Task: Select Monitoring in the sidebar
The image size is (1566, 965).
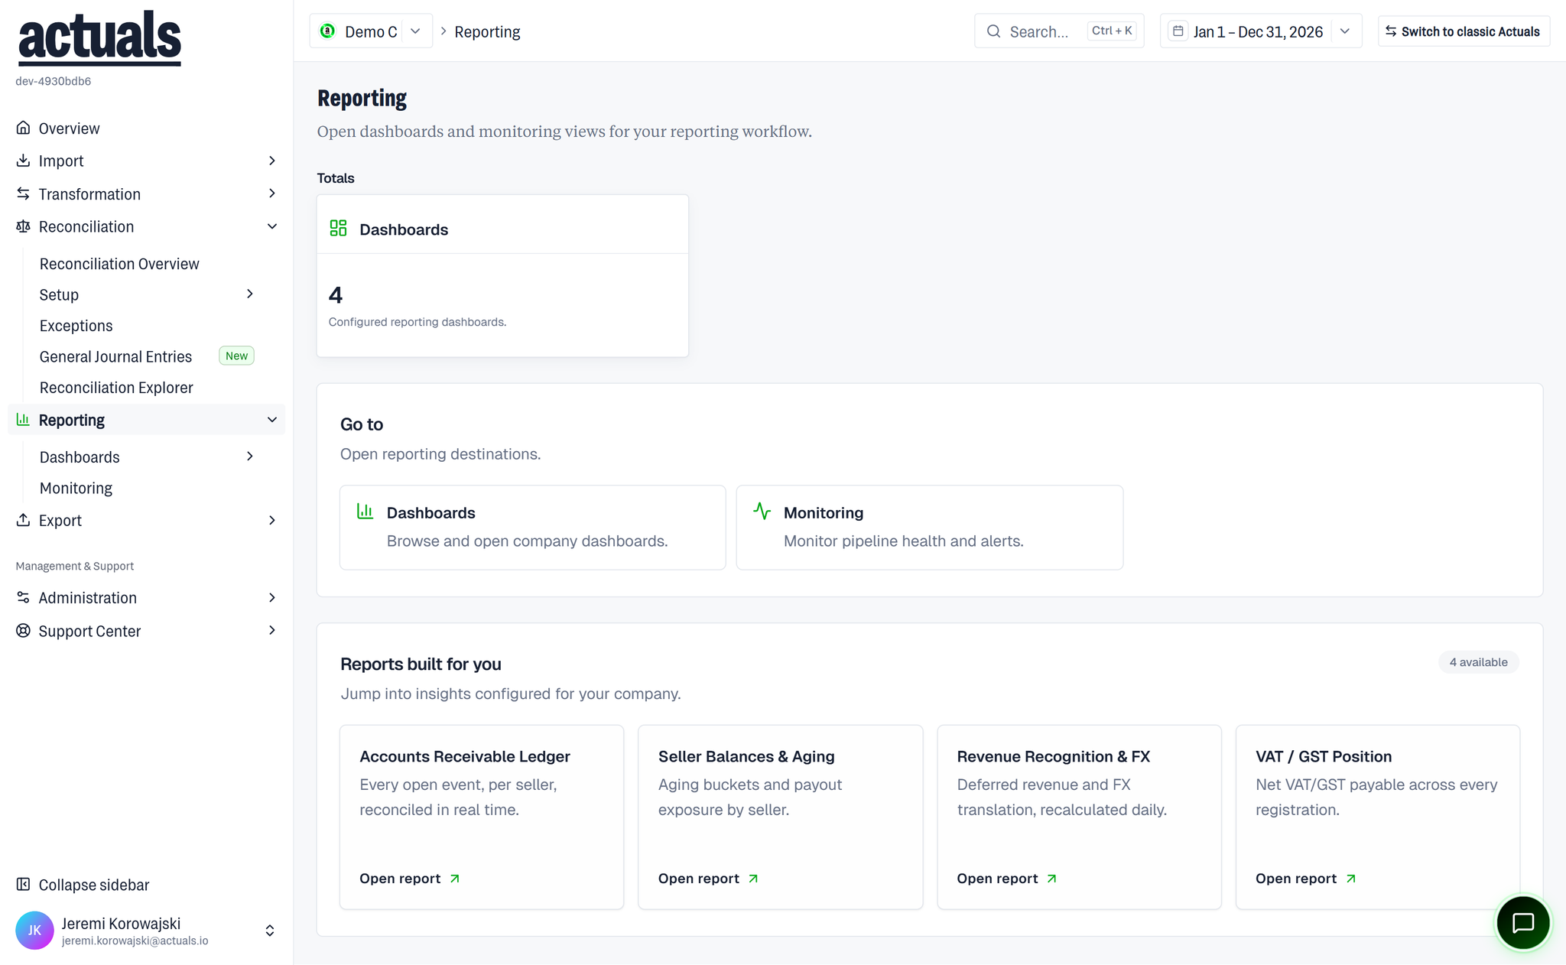Action: (x=76, y=488)
